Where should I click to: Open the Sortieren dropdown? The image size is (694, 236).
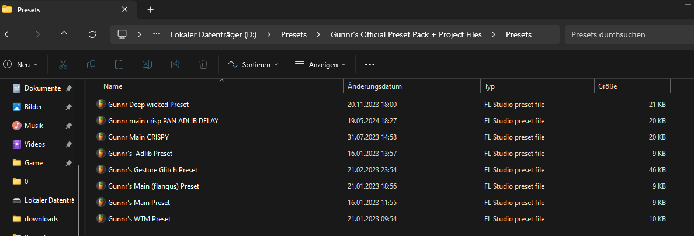(x=253, y=65)
